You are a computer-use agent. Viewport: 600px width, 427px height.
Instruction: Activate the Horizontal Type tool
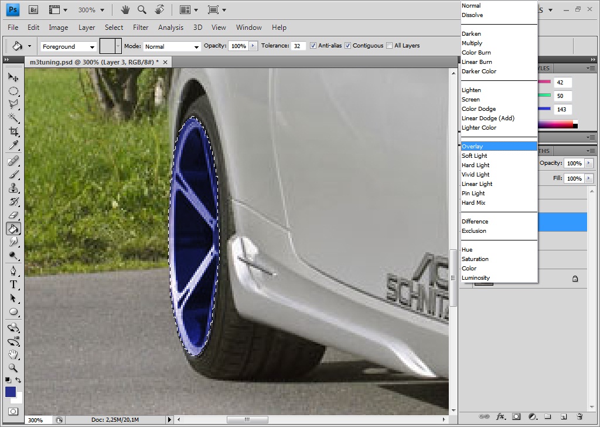click(x=13, y=284)
